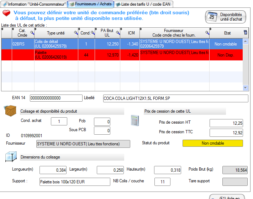
Task: Open Disponibilités unité d'achat
Action: [x=226, y=17]
